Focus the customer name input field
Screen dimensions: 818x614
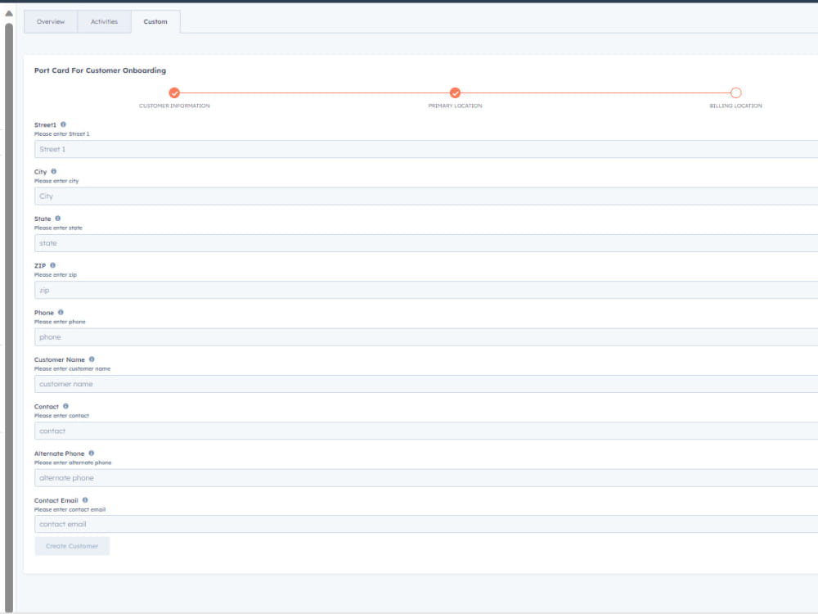[x=426, y=384]
